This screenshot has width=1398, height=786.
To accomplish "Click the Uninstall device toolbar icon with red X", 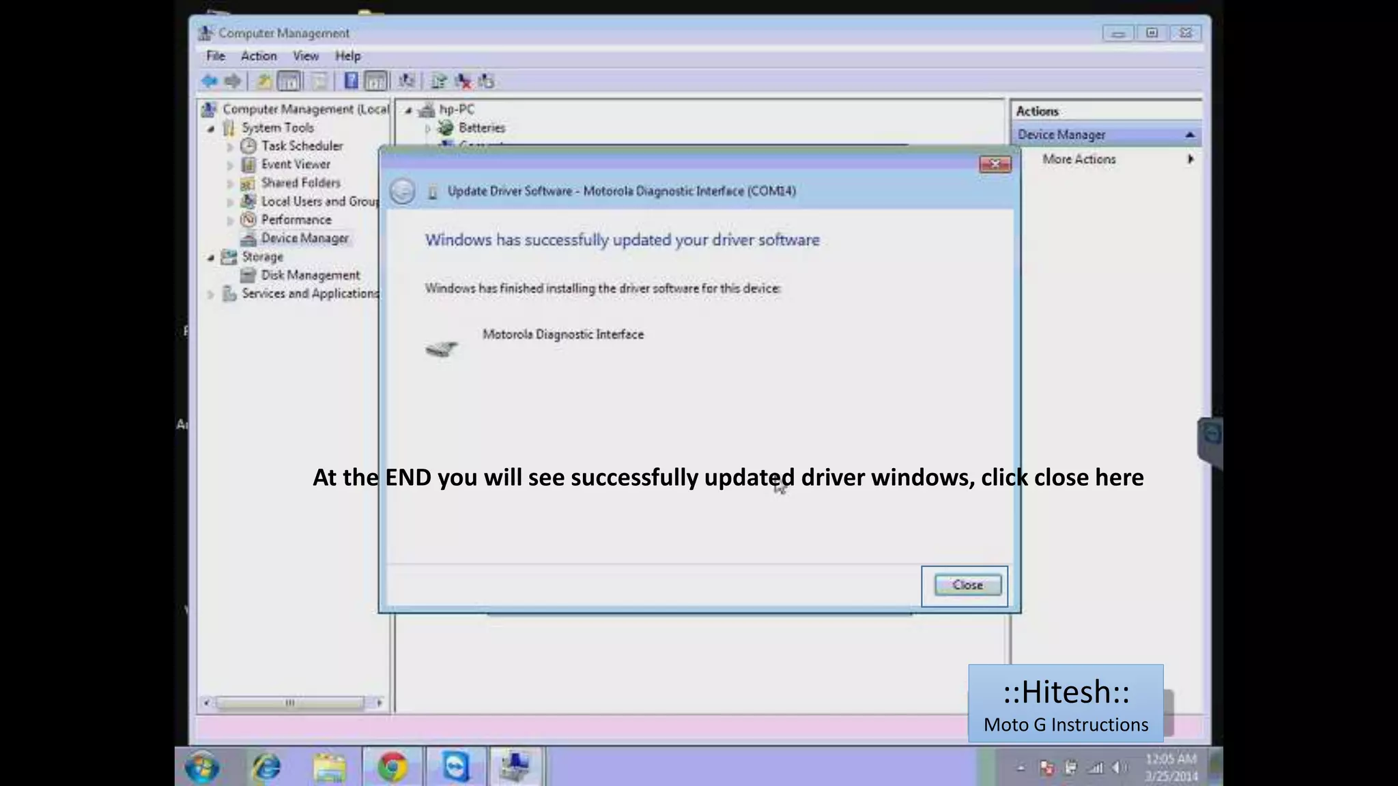I will pyautogui.click(x=463, y=81).
